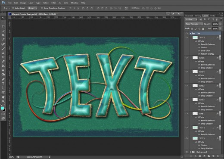
Task: Select the Horizontal Type tool
Action: (3, 84)
